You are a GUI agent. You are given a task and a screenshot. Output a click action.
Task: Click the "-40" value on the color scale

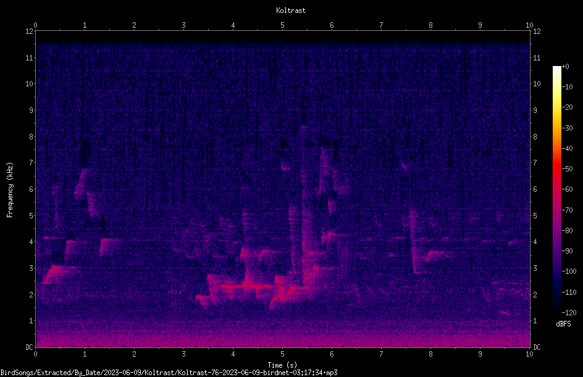click(x=567, y=149)
